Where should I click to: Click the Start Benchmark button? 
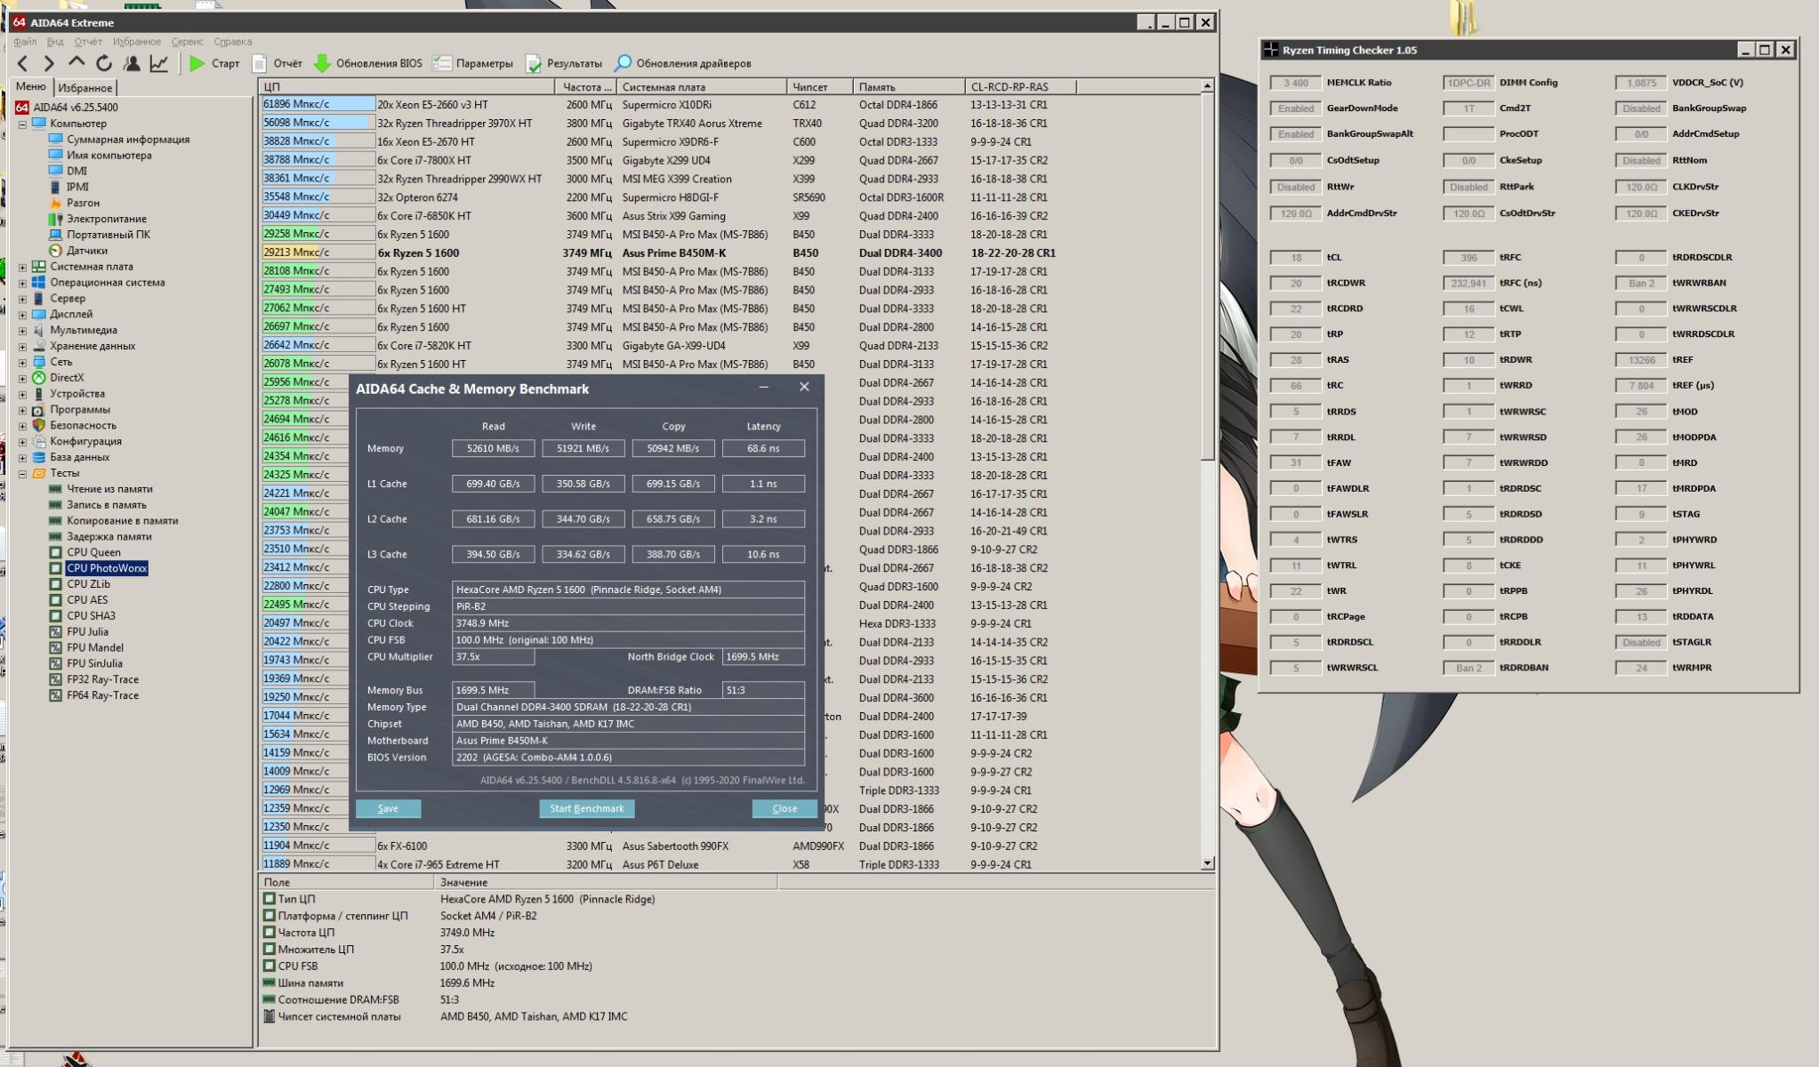tap(586, 808)
